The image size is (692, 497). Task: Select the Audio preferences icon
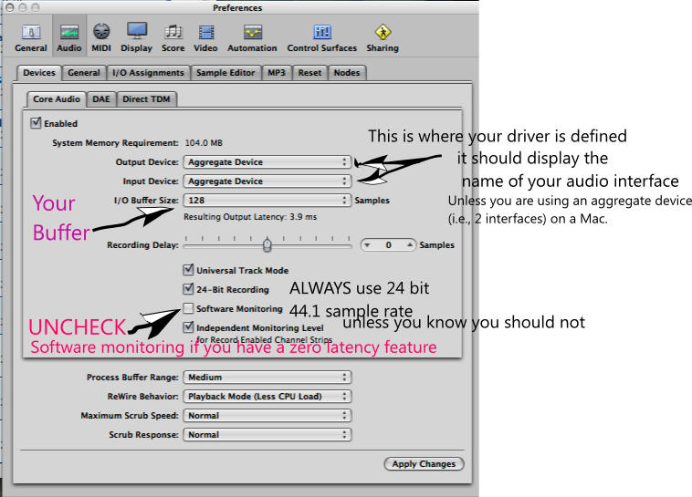coord(68,38)
